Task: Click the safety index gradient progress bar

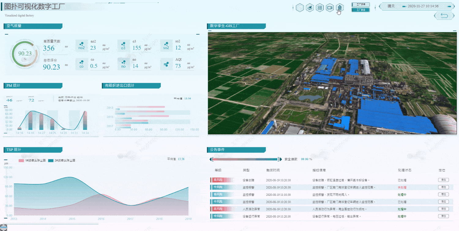Action: click(x=245, y=159)
